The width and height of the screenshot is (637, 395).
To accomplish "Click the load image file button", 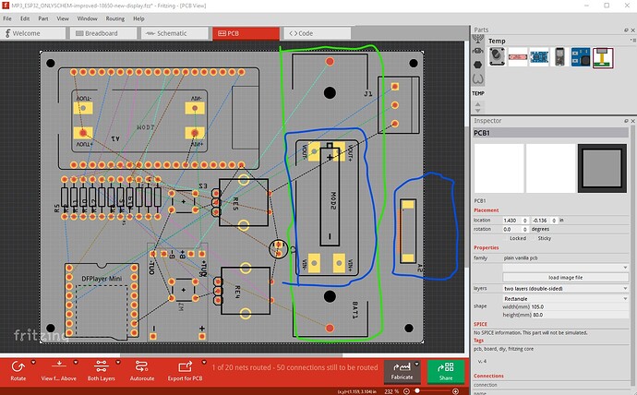I will [566, 278].
